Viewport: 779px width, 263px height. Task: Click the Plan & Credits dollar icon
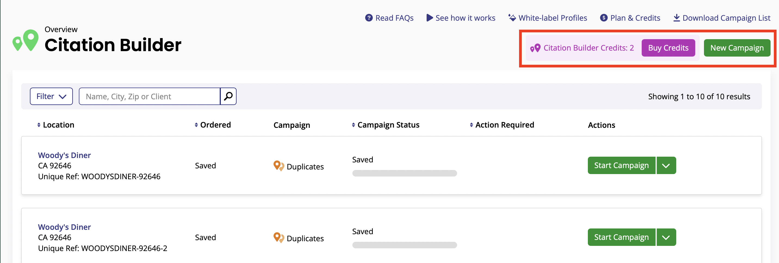pyautogui.click(x=604, y=18)
